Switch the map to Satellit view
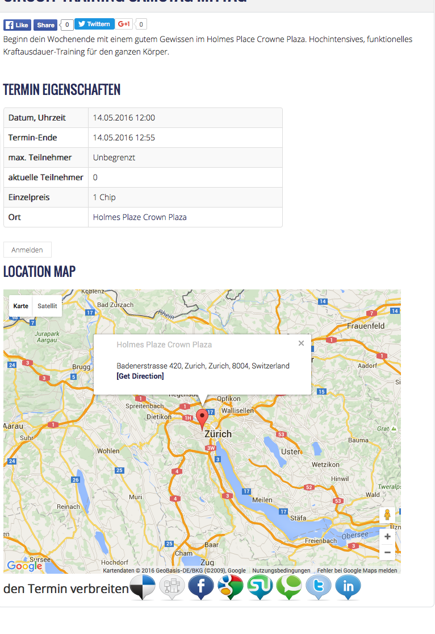This screenshot has height=634, width=435. (47, 306)
